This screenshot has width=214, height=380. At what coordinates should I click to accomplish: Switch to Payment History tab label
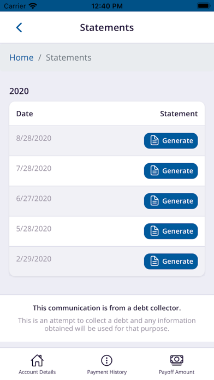(x=106, y=372)
